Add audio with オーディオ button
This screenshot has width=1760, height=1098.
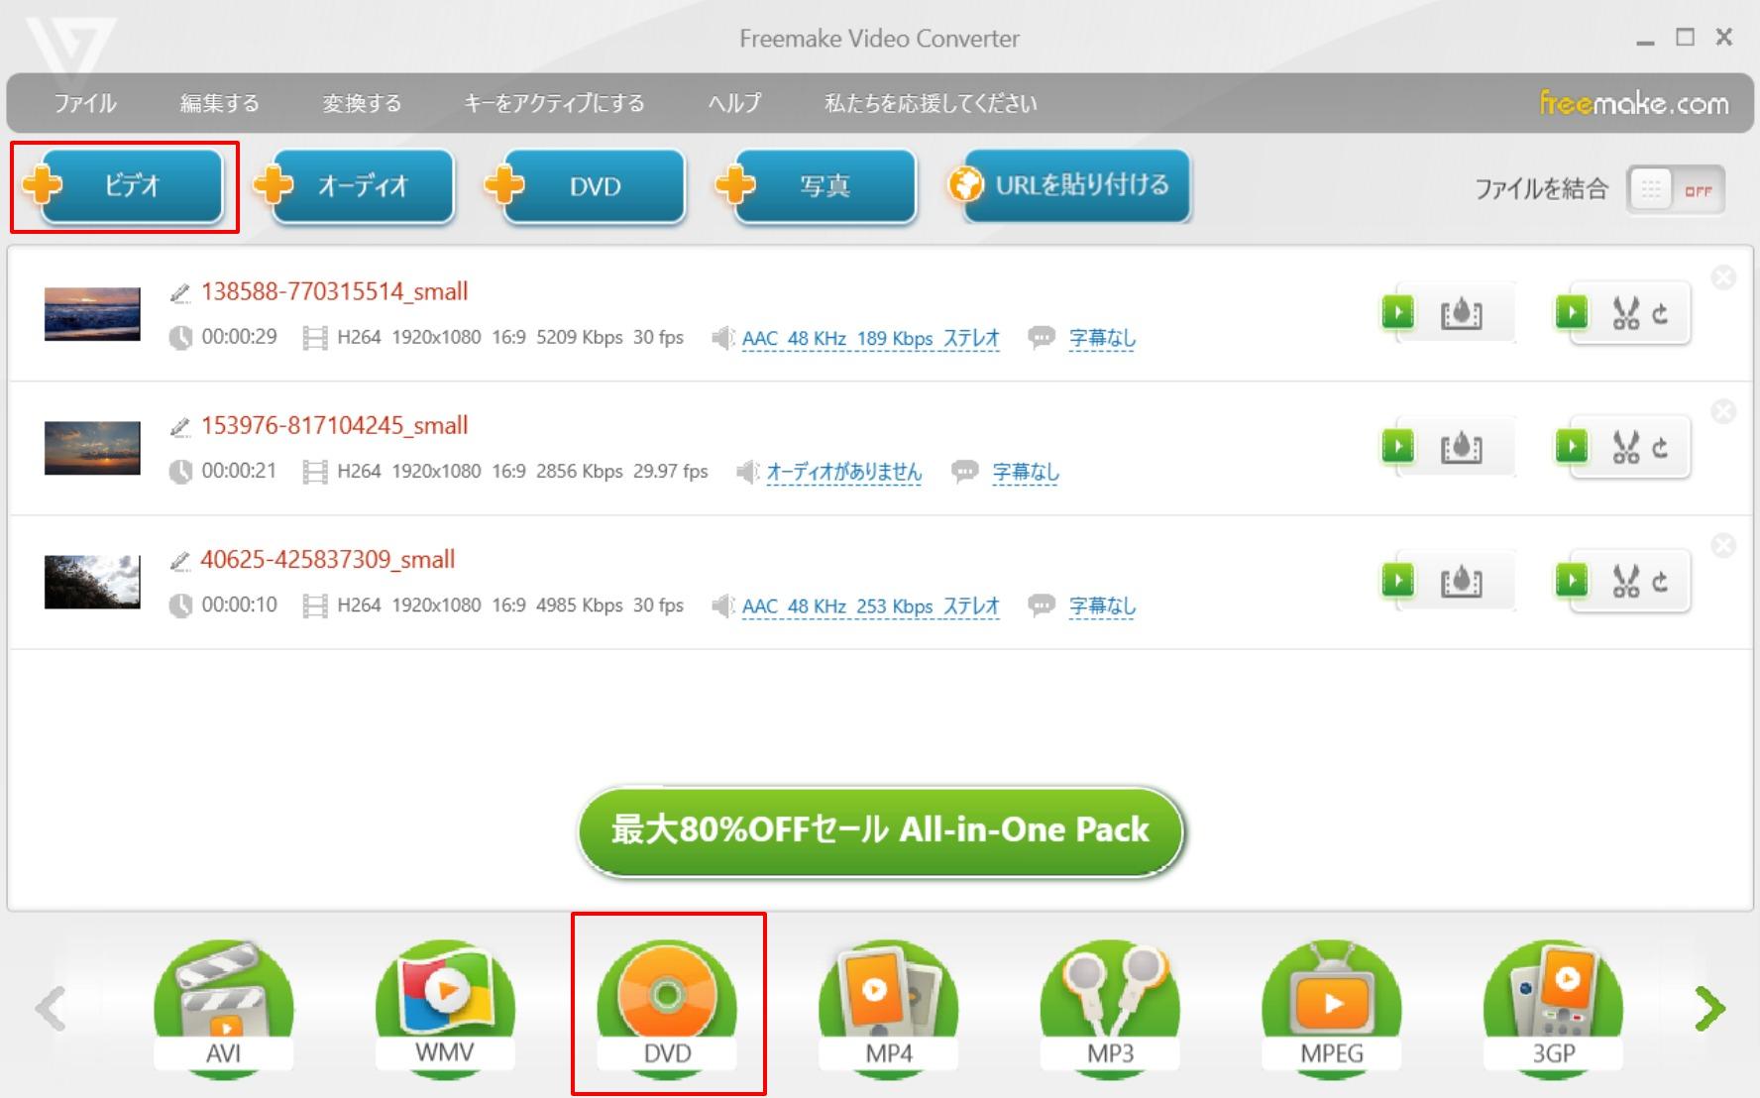[354, 185]
